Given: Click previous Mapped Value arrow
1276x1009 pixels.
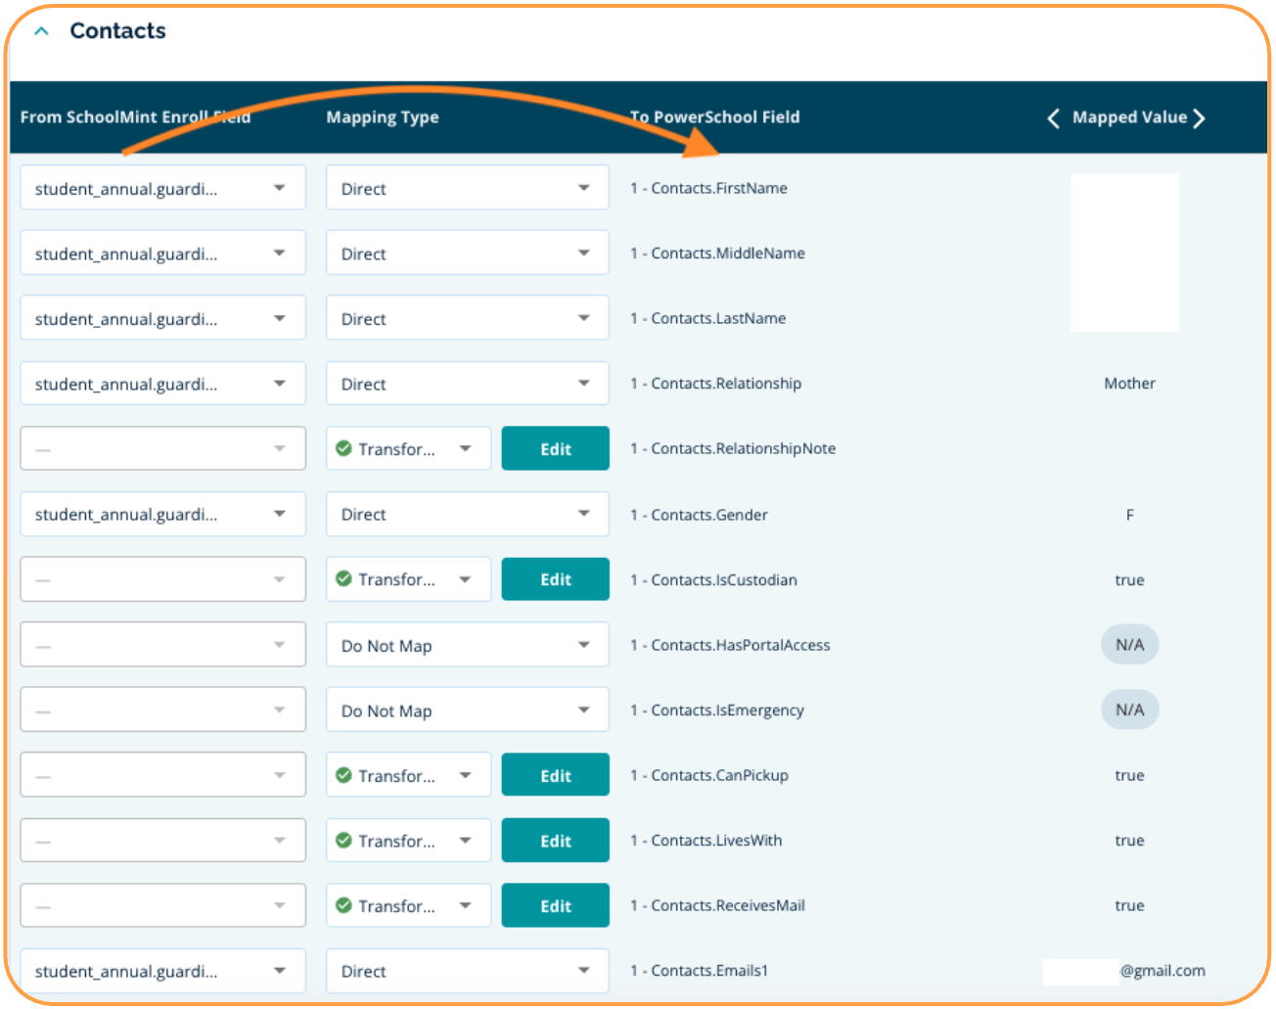Looking at the screenshot, I should click(x=1053, y=118).
